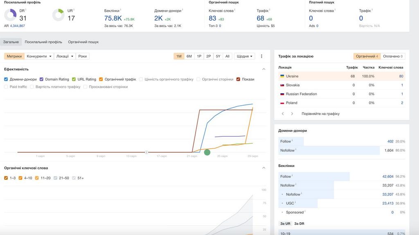Select the 6M time range
This screenshot has height=235, width=419.
[x=189, y=56]
